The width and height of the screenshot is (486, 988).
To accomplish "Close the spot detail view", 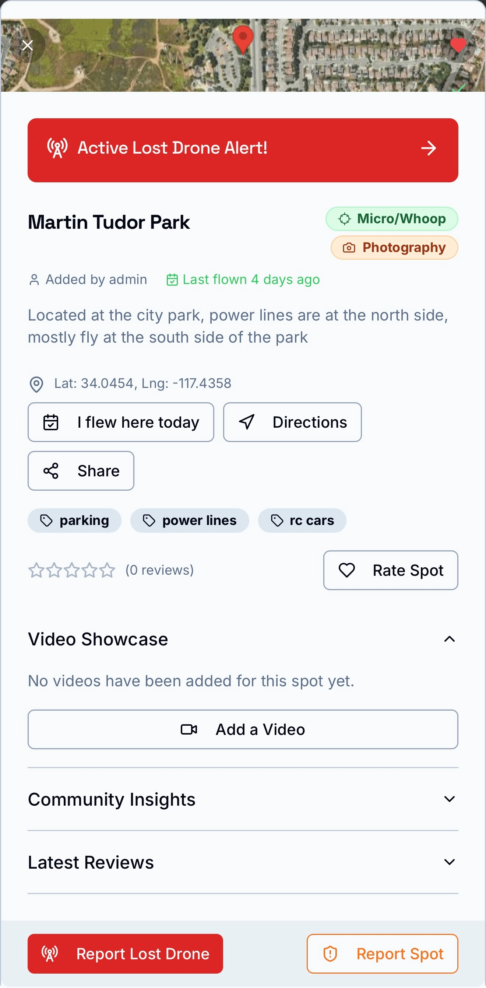I will (28, 45).
